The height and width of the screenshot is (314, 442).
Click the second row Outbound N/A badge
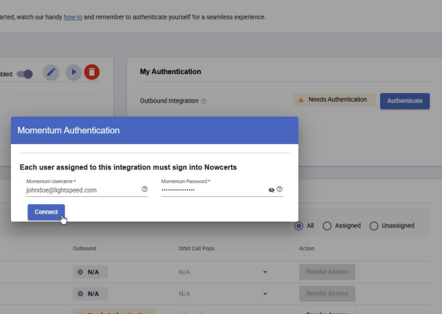click(x=90, y=294)
